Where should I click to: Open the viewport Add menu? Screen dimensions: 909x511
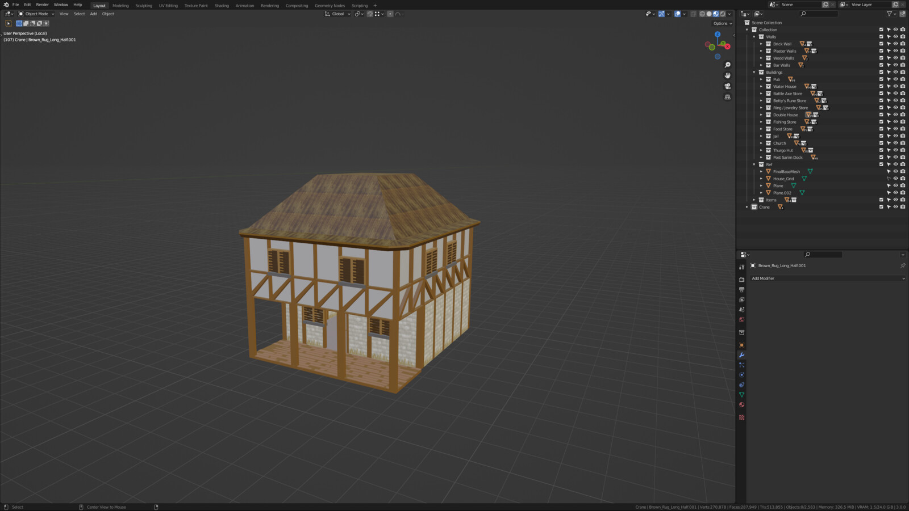[x=94, y=14]
